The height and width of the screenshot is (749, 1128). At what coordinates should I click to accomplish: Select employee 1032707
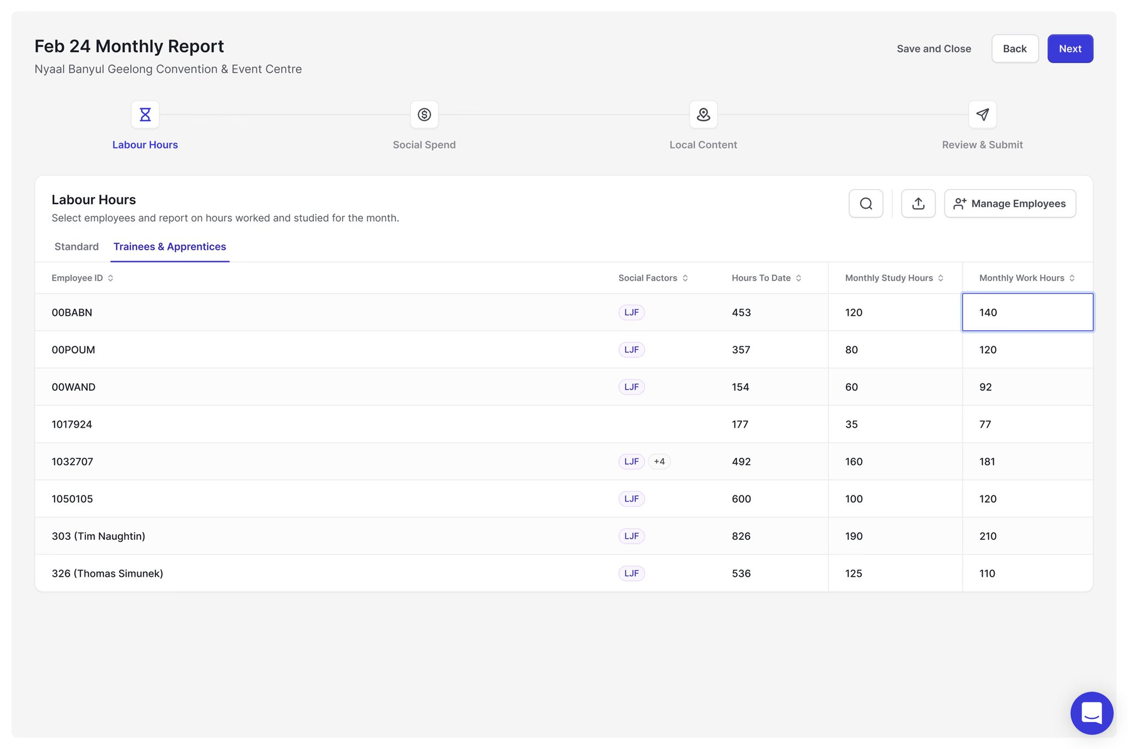pyautogui.click(x=72, y=462)
